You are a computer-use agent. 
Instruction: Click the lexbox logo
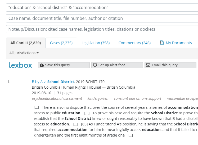pyautogui.click(x=20, y=65)
